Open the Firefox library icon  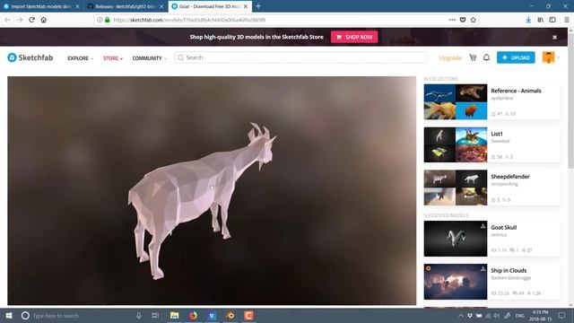[x=540, y=20]
